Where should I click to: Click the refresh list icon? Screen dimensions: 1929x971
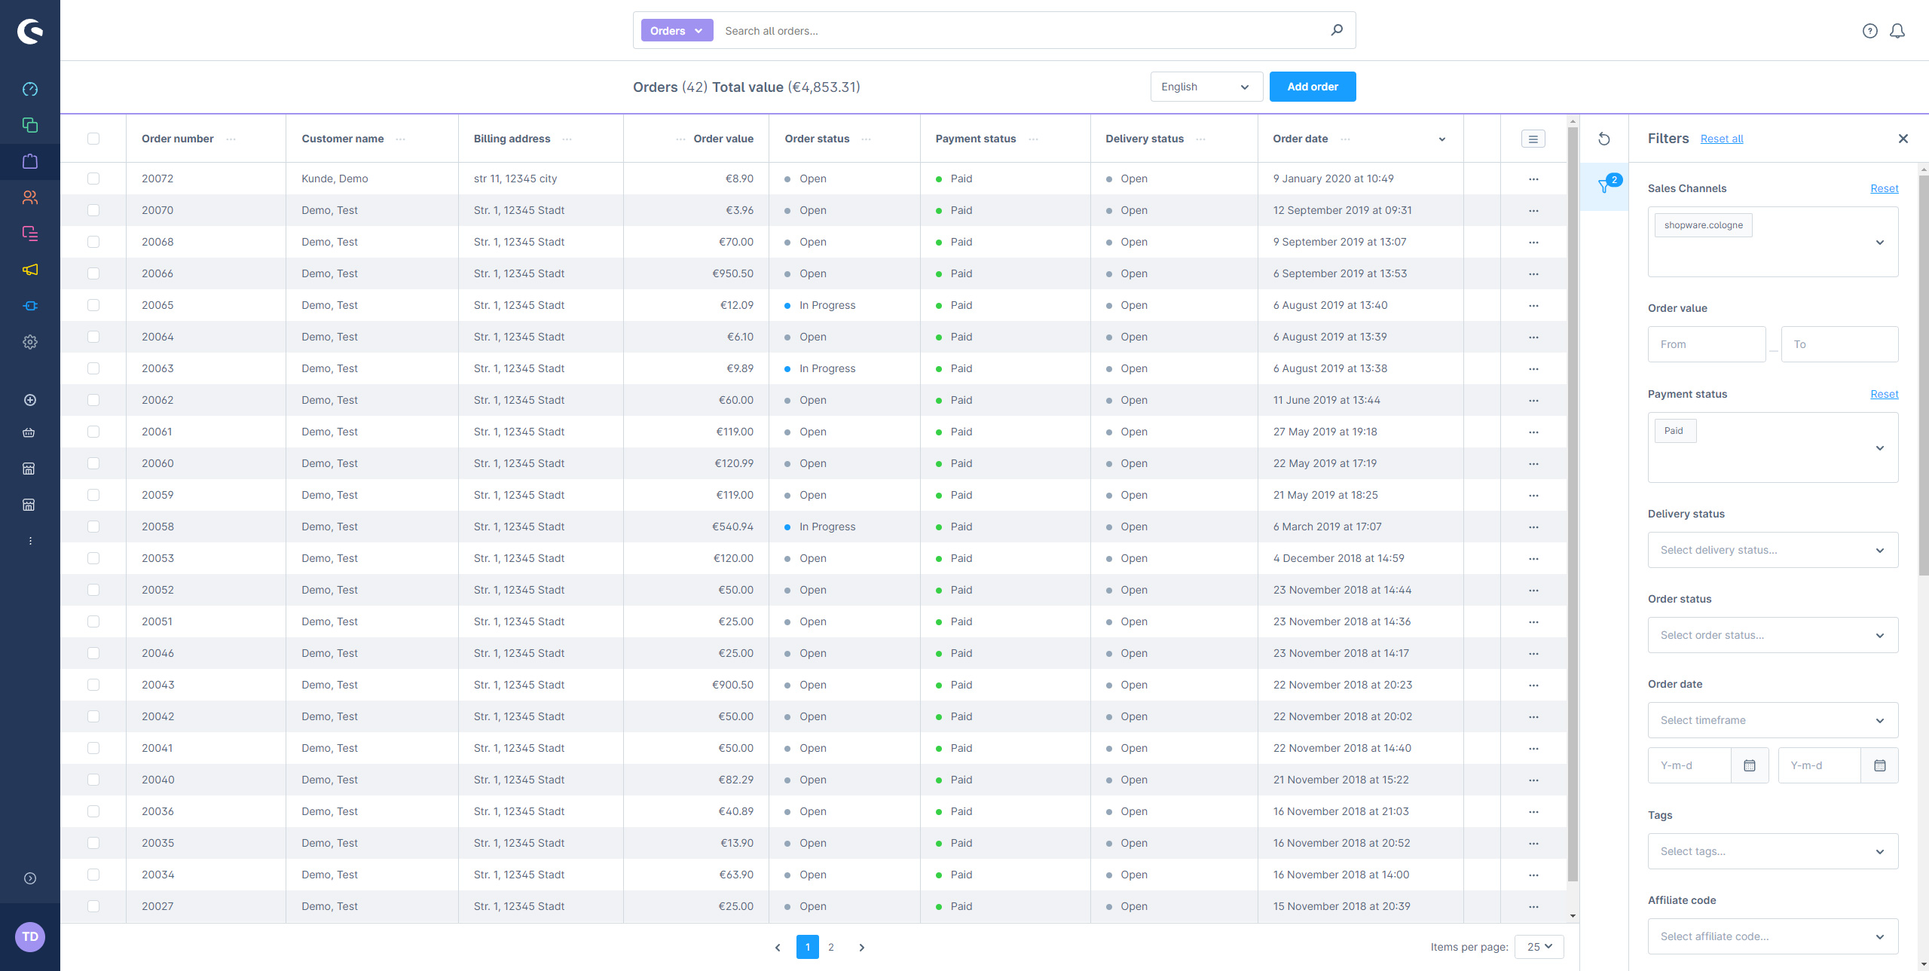[1604, 139]
